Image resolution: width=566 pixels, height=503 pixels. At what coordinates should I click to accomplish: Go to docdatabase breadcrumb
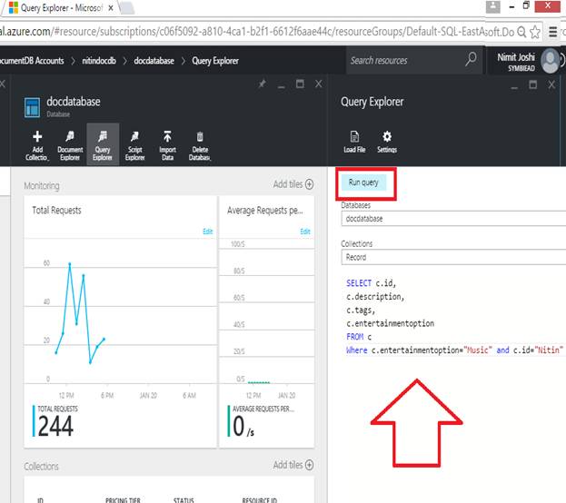point(154,61)
